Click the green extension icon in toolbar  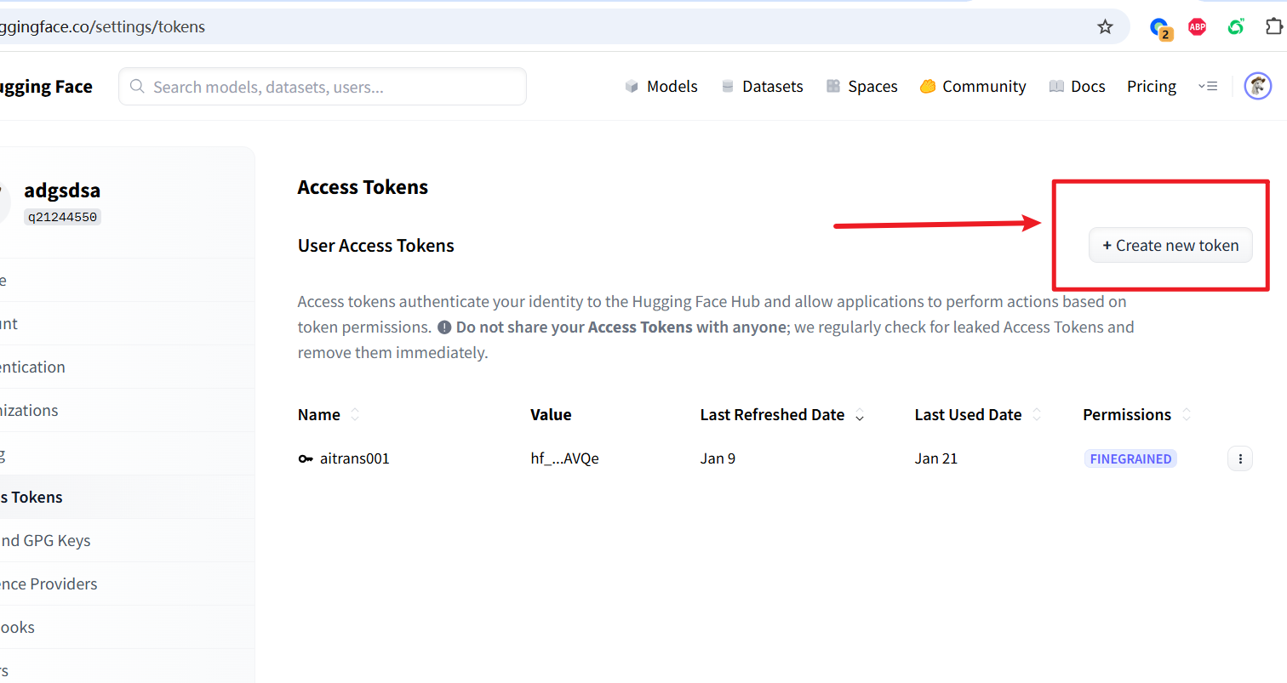click(1236, 27)
